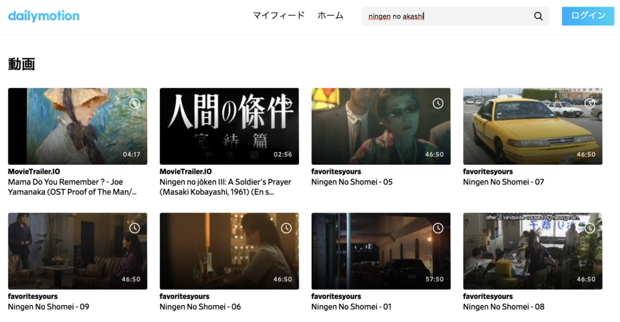Open title link Ningen No Shomei - 07
Screen dimensions: 620x322
[x=503, y=182]
